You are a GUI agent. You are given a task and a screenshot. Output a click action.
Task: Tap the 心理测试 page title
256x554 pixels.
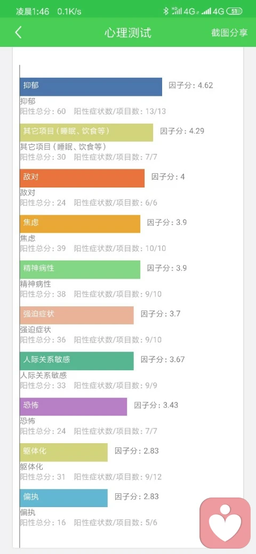[128, 32]
